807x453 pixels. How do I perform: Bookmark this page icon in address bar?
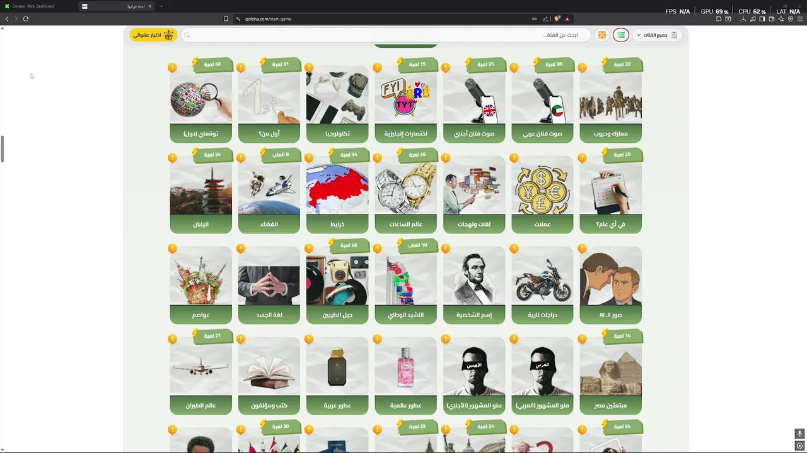click(226, 19)
